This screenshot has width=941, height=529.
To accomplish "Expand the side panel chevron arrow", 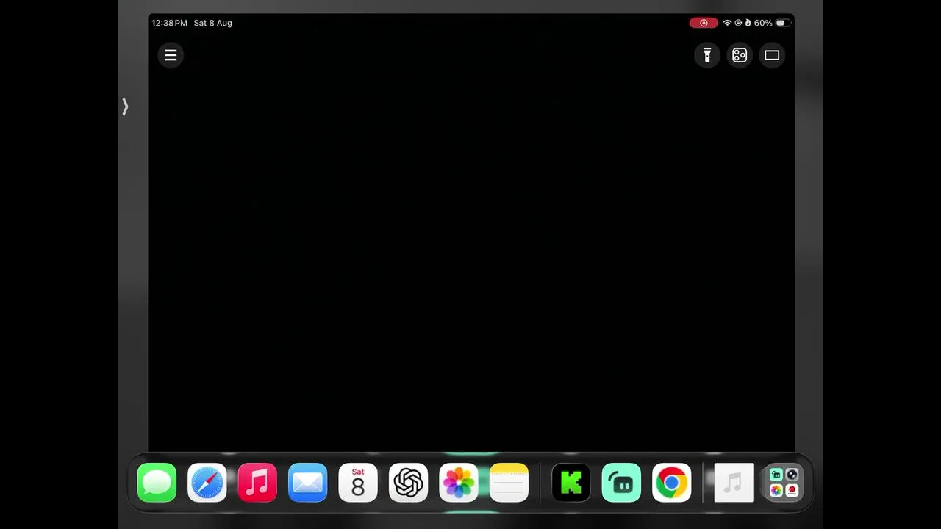I will 125,107.
